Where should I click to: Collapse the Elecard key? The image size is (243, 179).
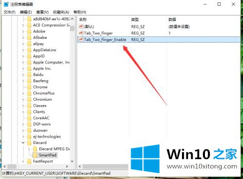pyautogui.click(x=23, y=143)
